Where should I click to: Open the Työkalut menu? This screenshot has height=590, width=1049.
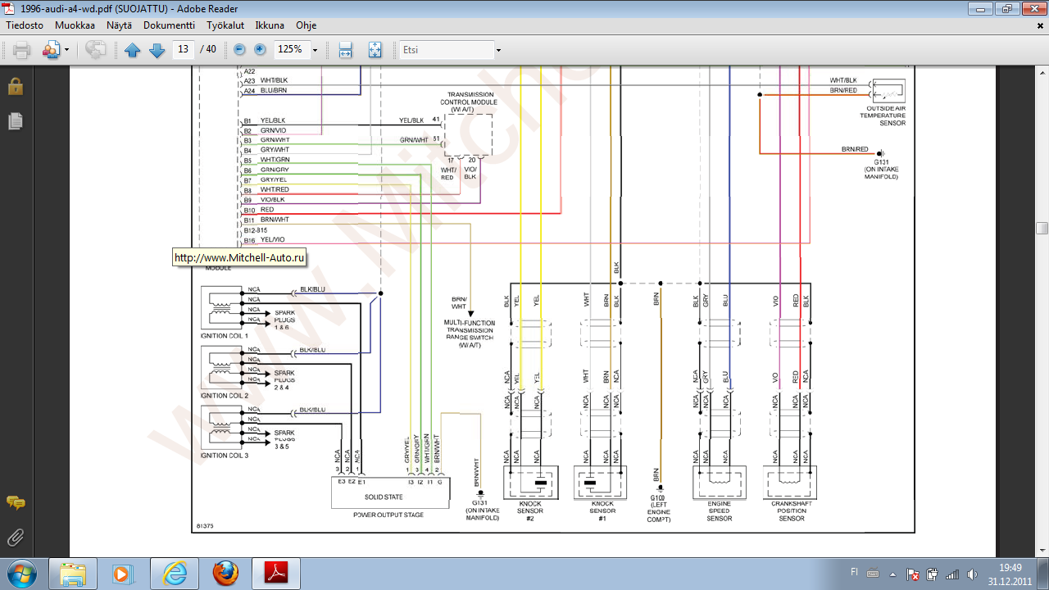click(x=225, y=25)
